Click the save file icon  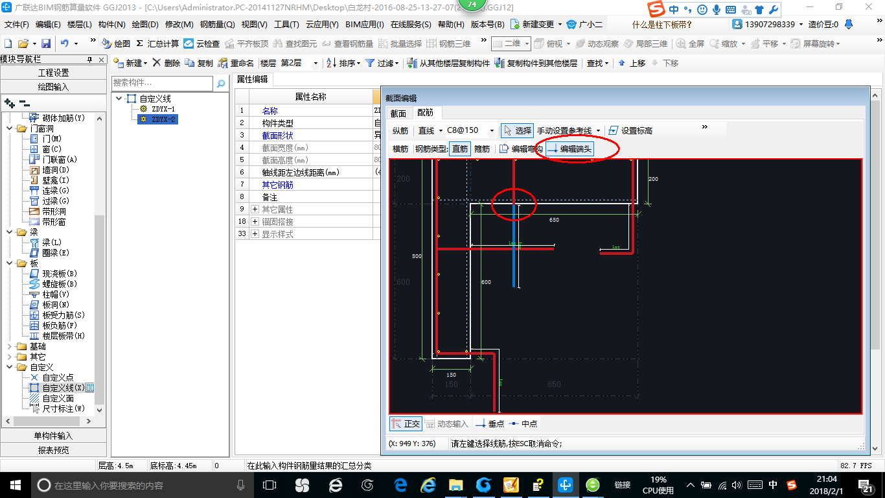click(x=46, y=43)
